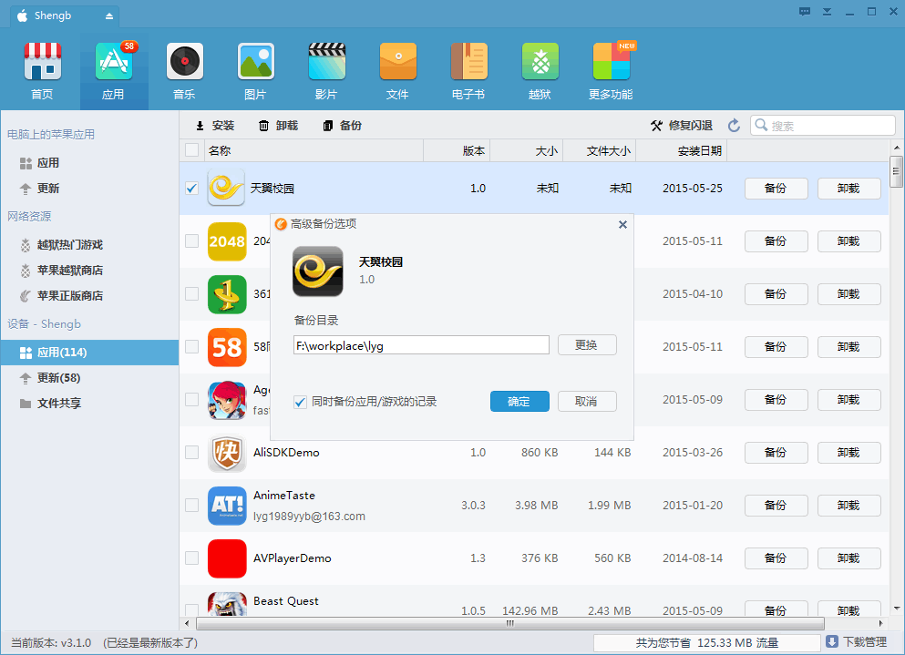Click 修复闪退 repair crash tool
Image resolution: width=905 pixels, height=655 pixels.
(681, 126)
